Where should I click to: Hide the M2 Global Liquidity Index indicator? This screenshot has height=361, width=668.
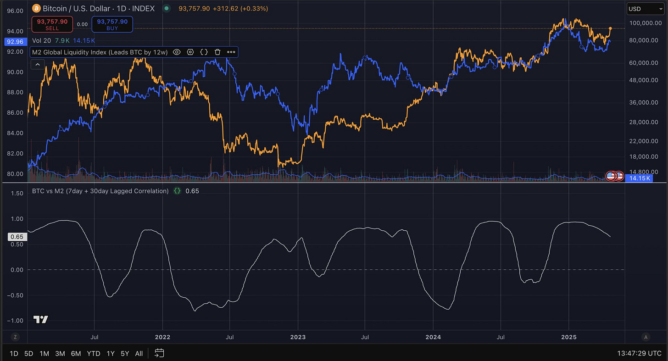177,52
